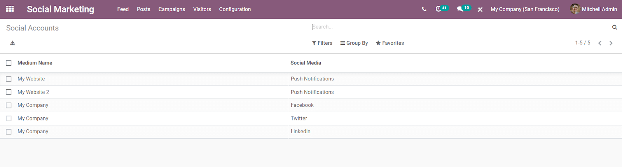This screenshot has width=622, height=167.
Task: Open the LinkedIn account record
Action: pyautogui.click(x=301, y=132)
